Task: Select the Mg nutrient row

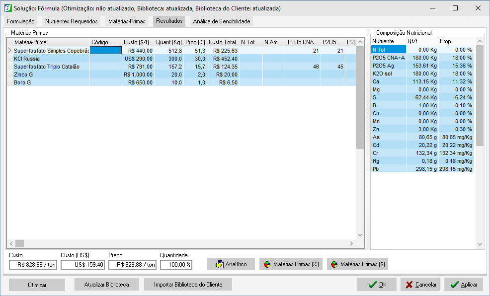Action: pyautogui.click(x=422, y=89)
